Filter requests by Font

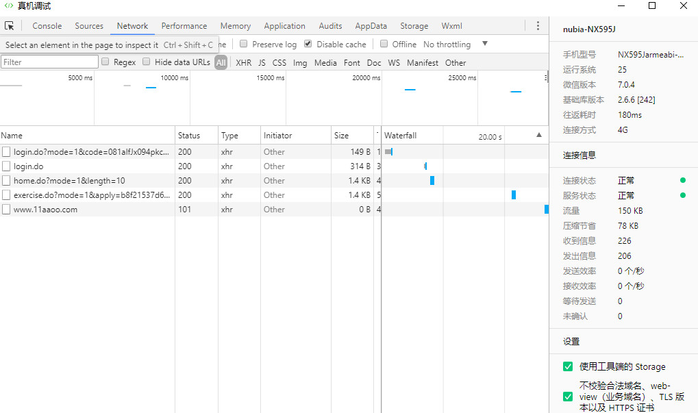pos(351,63)
